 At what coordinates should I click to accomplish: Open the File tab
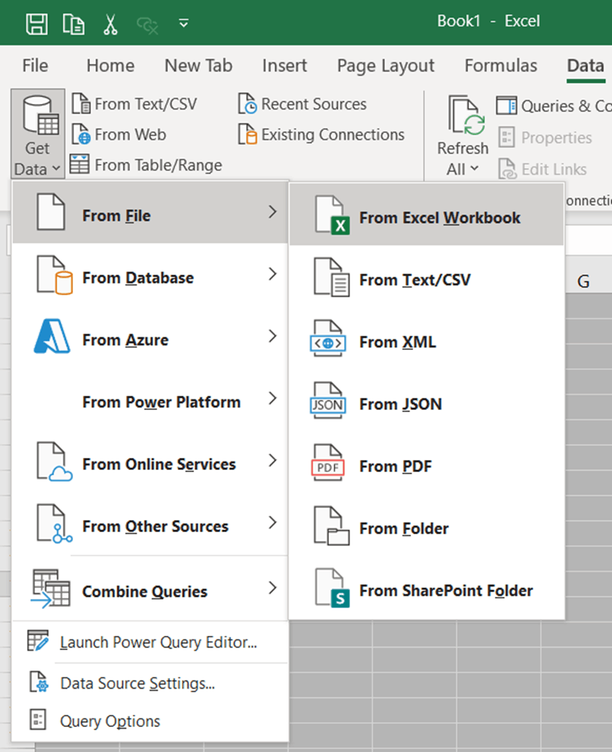(35, 65)
